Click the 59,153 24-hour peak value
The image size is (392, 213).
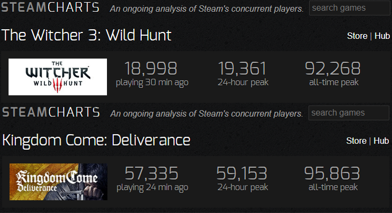tap(242, 174)
